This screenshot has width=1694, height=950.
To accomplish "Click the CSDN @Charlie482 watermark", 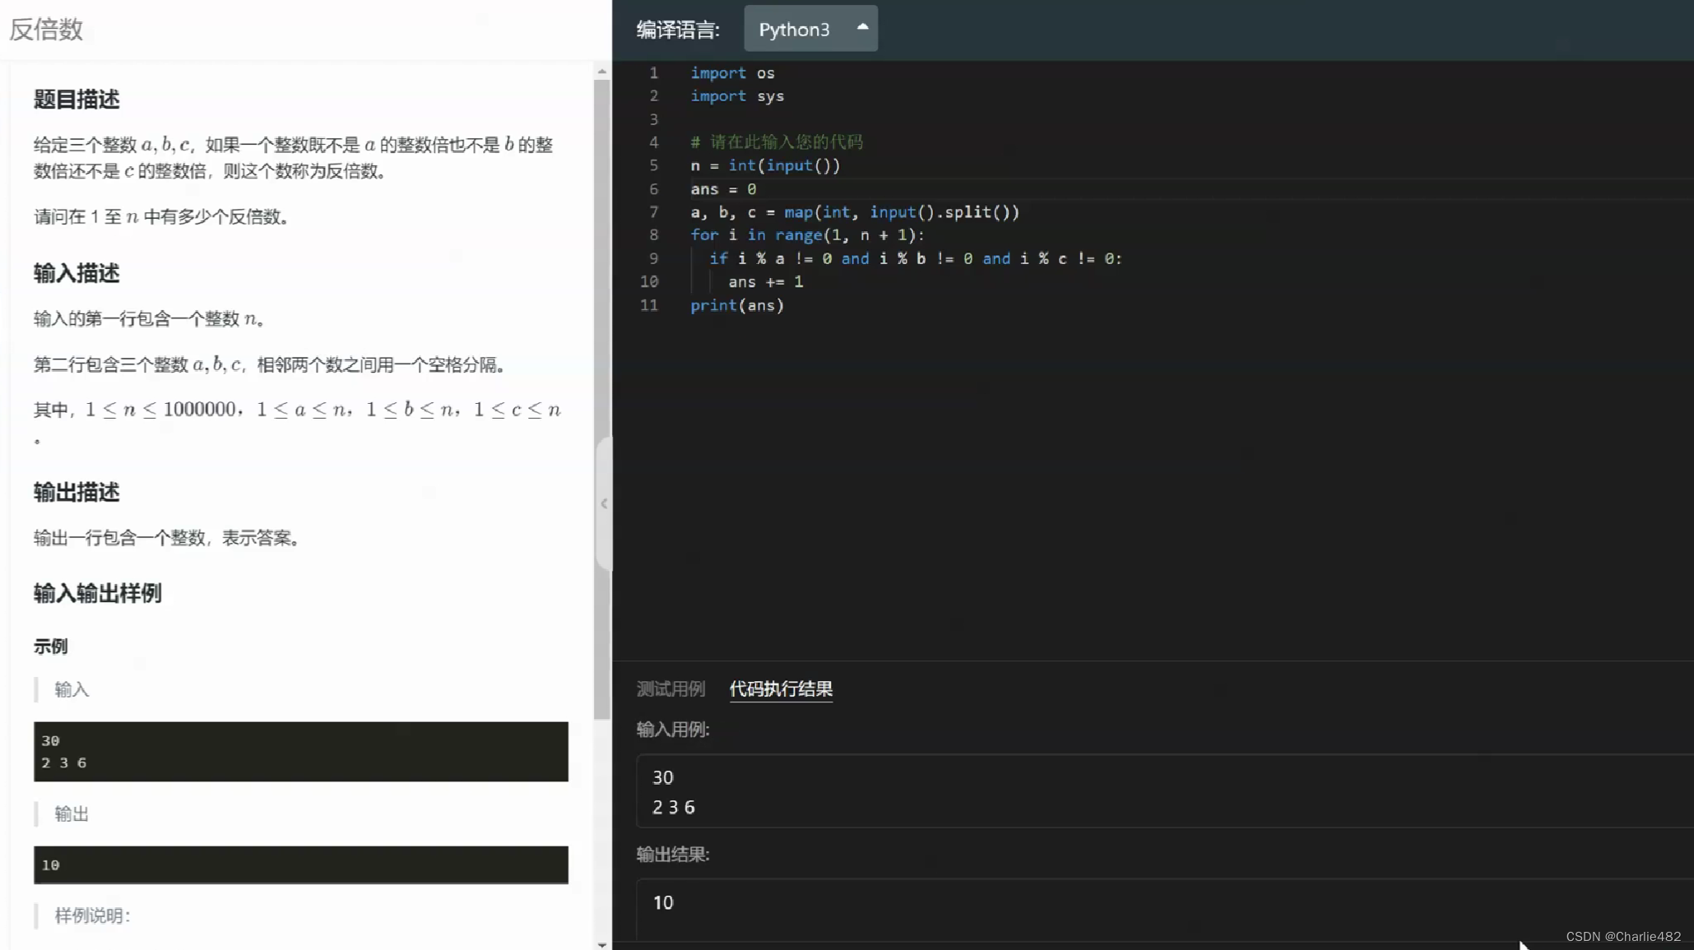I will tap(1622, 936).
